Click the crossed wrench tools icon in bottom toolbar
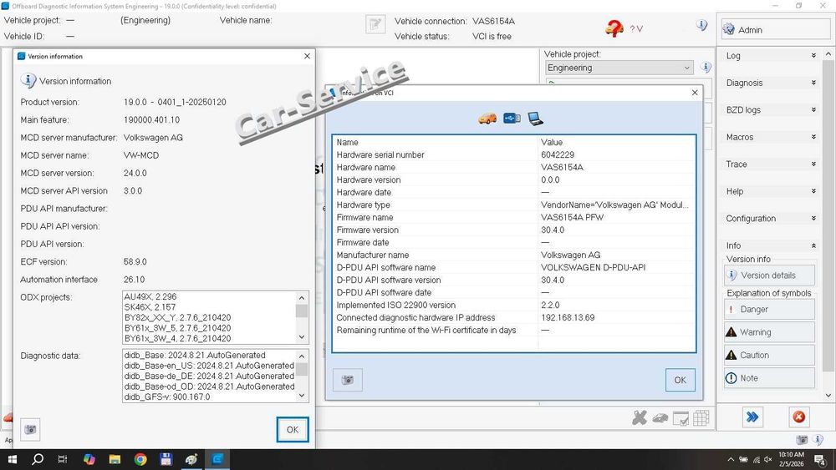This screenshot has width=836, height=470. point(640,418)
